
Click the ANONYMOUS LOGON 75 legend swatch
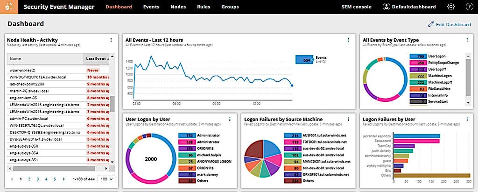coord(187,162)
